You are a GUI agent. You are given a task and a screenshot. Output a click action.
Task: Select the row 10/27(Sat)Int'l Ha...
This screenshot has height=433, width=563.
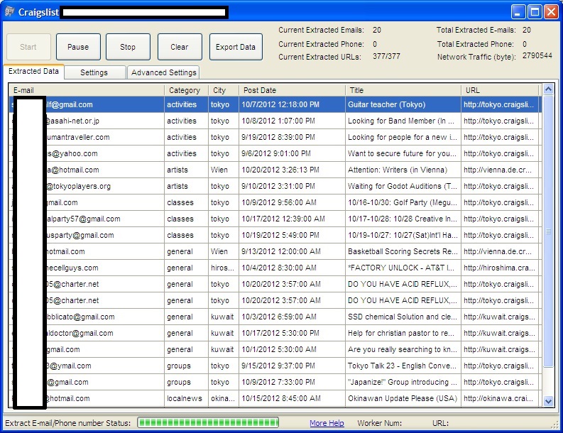pyautogui.click(x=274, y=235)
